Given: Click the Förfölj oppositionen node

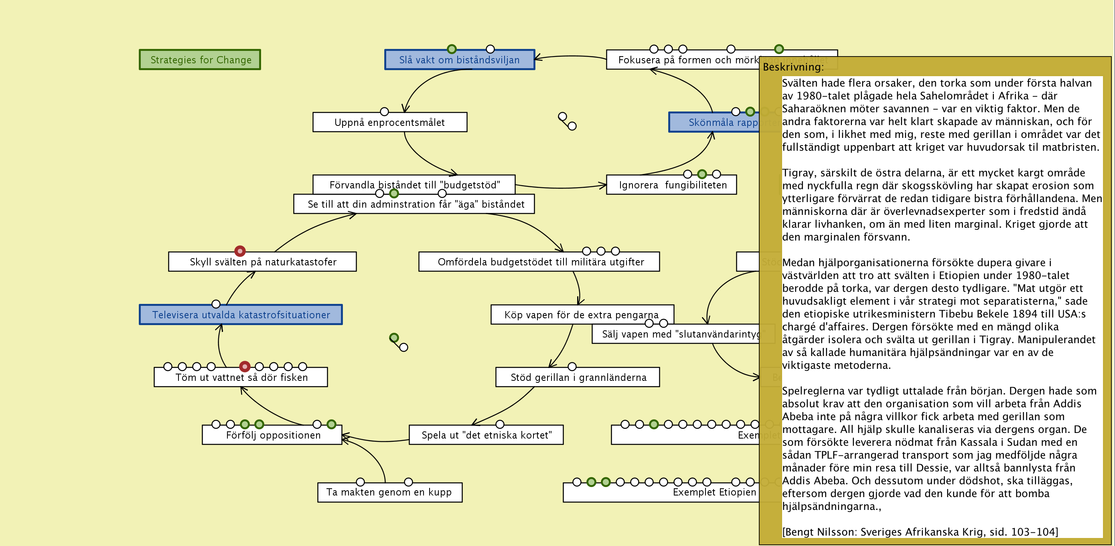Looking at the screenshot, I should click(273, 435).
